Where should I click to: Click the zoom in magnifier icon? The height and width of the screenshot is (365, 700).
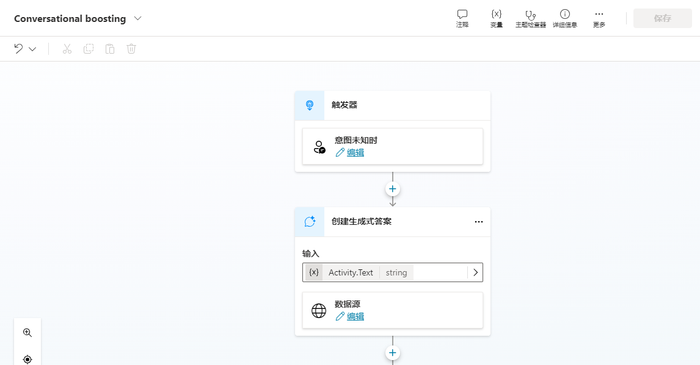pyautogui.click(x=27, y=333)
